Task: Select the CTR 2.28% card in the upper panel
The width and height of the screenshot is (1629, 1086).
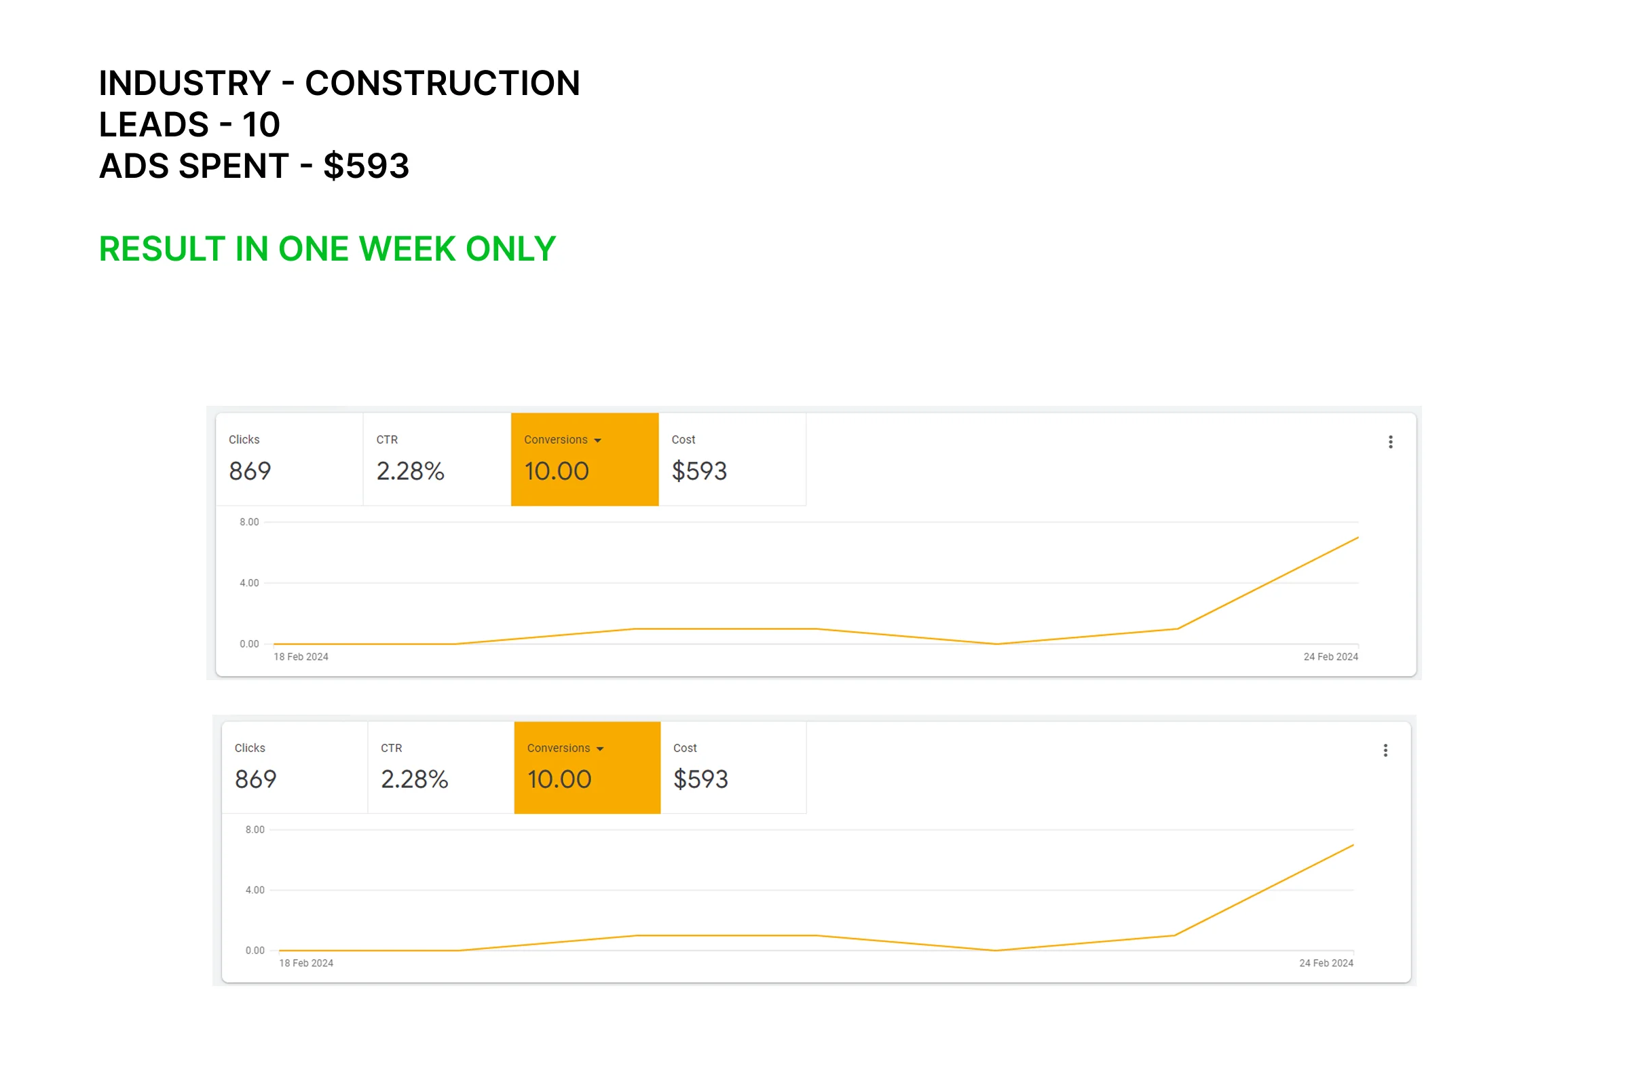Action: [436, 460]
